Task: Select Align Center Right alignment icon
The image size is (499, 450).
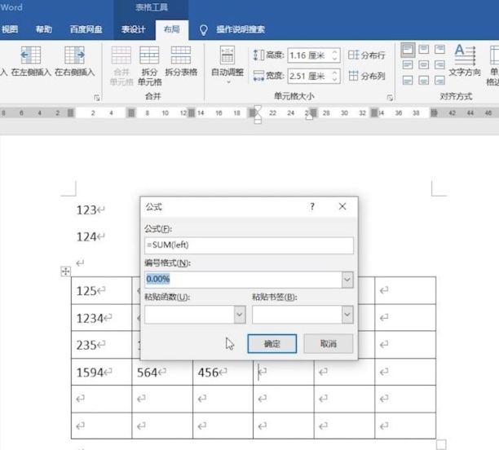Action: [439, 65]
